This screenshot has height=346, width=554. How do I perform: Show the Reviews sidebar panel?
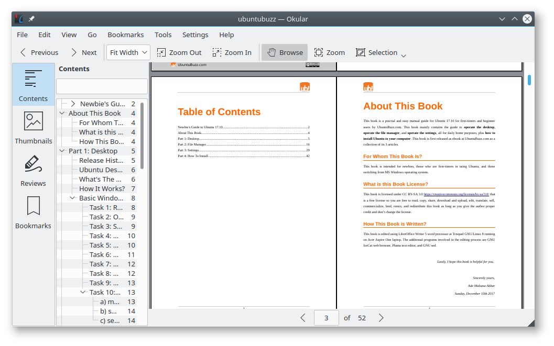(33, 170)
